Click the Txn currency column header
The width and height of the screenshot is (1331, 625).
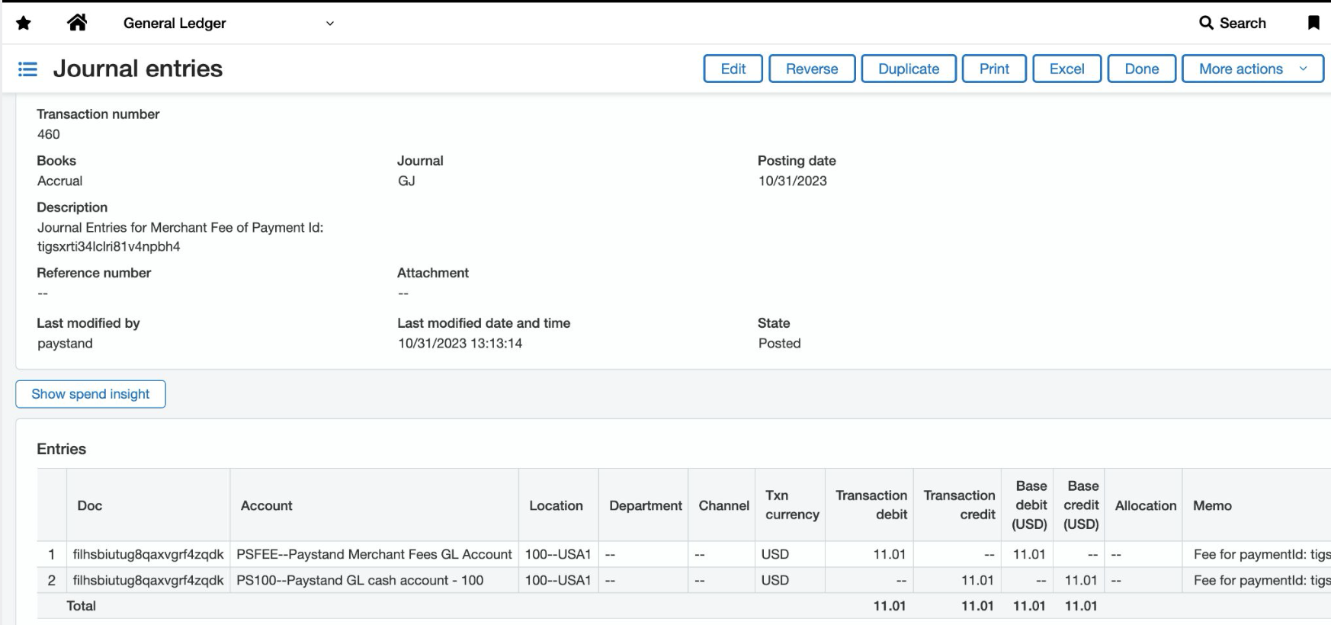pyautogui.click(x=792, y=505)
